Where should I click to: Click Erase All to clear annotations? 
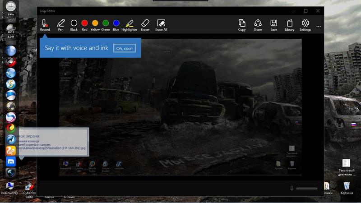[x=161, y=25]
